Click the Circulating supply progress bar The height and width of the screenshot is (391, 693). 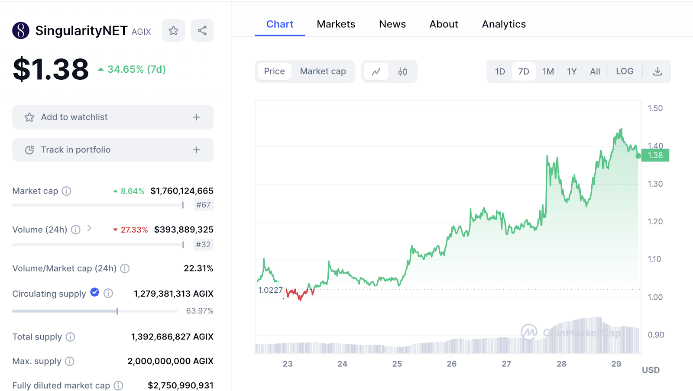(x=94, y=311)
